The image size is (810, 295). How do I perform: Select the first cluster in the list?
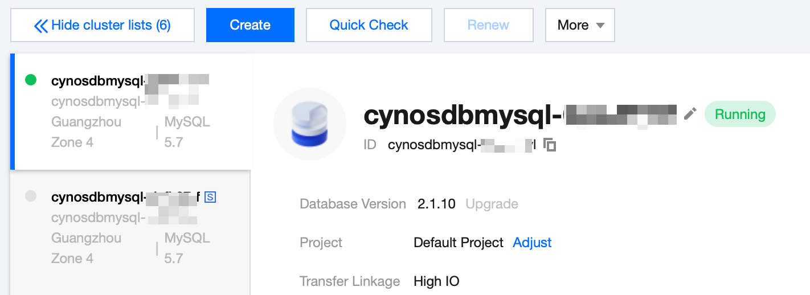tap(130, 112)
